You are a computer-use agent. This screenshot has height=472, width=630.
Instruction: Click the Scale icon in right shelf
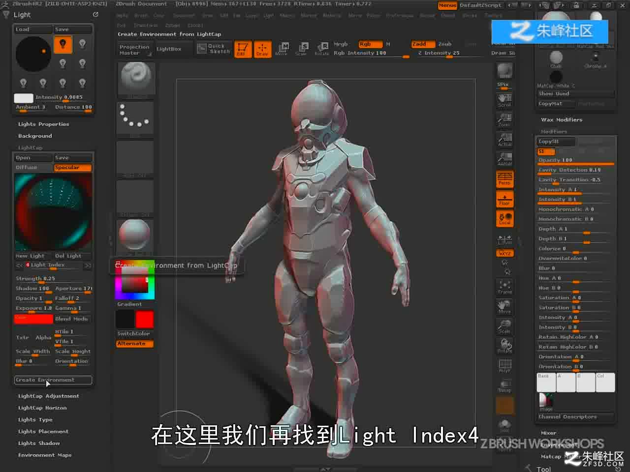[x=504, y=326]
